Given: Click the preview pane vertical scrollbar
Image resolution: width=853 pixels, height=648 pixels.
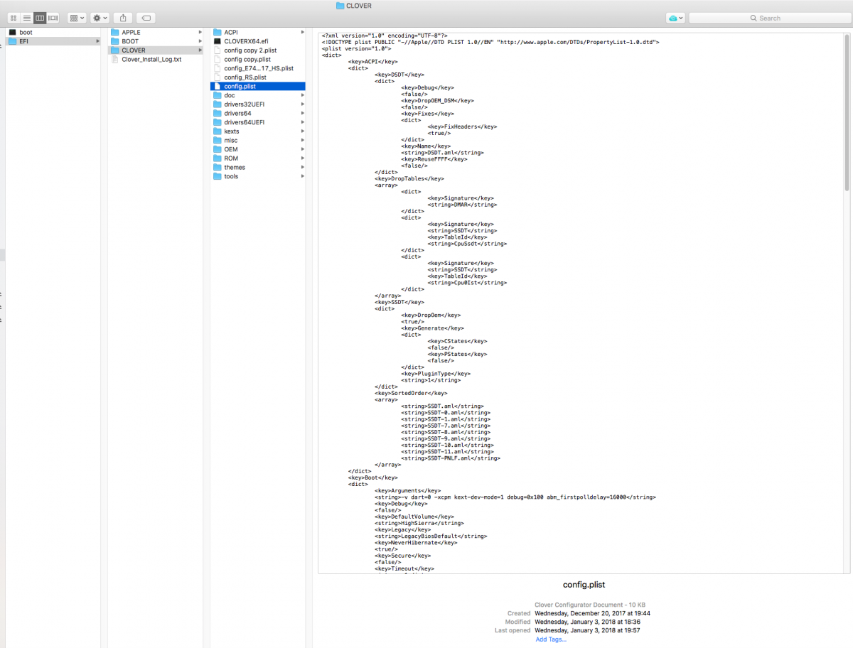Looking at the screenshot, I should (846, 114).
